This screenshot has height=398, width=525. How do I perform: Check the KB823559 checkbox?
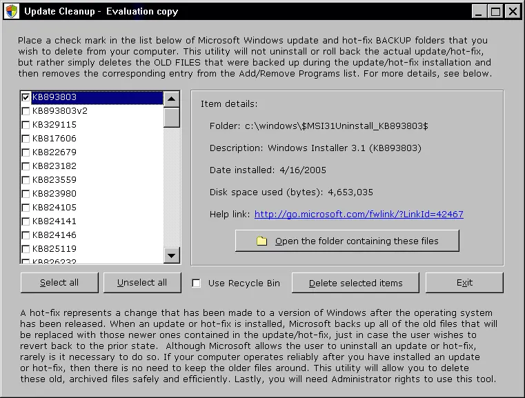(x=26, y=180)
